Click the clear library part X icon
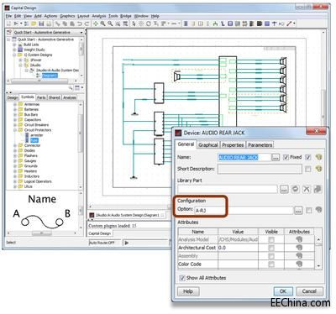Viewport: 336px width, 314px height. (307, 189)
